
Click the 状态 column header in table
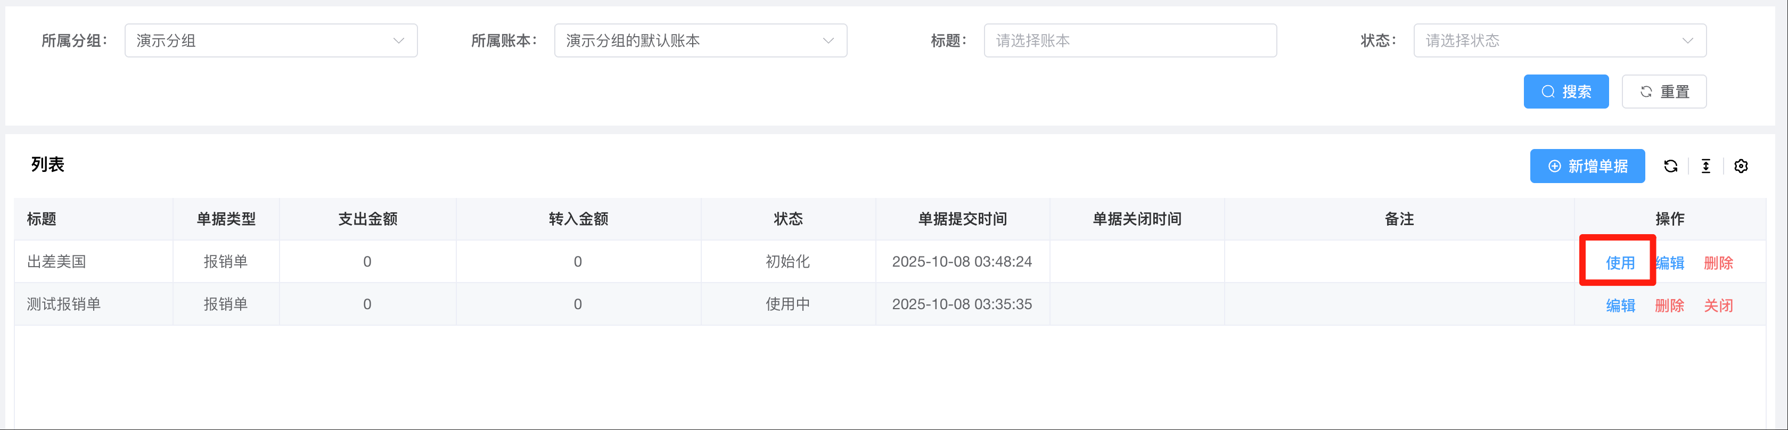coord(788,219)
